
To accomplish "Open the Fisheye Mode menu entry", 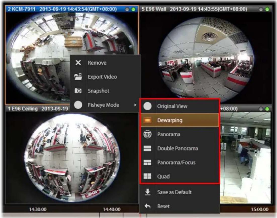I will [x=105, y=105].
